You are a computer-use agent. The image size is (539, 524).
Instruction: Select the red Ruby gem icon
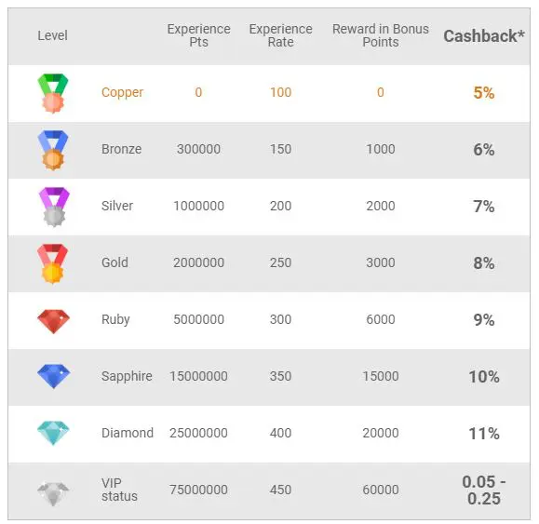pos(53,321)
